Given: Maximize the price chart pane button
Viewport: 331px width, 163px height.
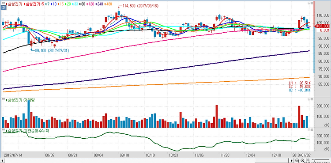Looking at the screenshot, I should 312,4.
